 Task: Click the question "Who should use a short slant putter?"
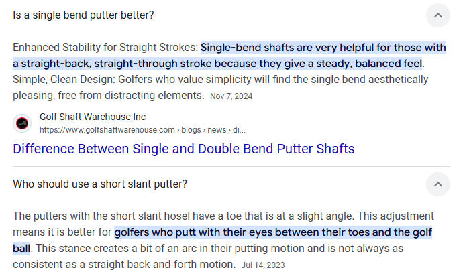[100, 184]
